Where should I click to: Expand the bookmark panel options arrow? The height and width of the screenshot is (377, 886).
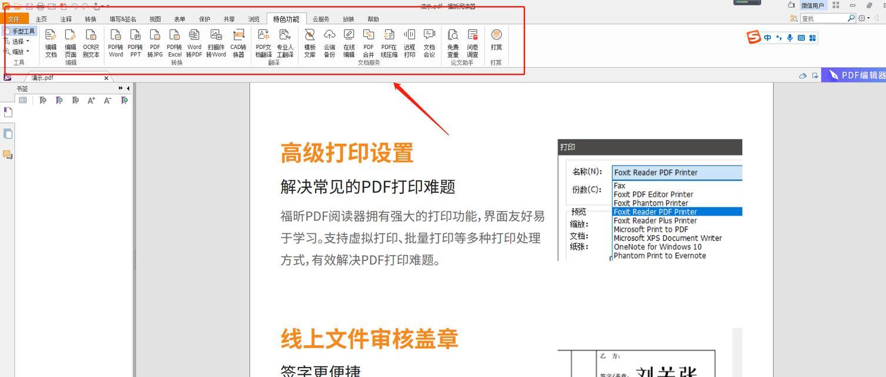[121, 88]
